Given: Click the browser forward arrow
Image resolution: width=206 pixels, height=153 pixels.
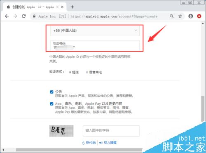Looking at the screenshot, I should pos(15,16).
